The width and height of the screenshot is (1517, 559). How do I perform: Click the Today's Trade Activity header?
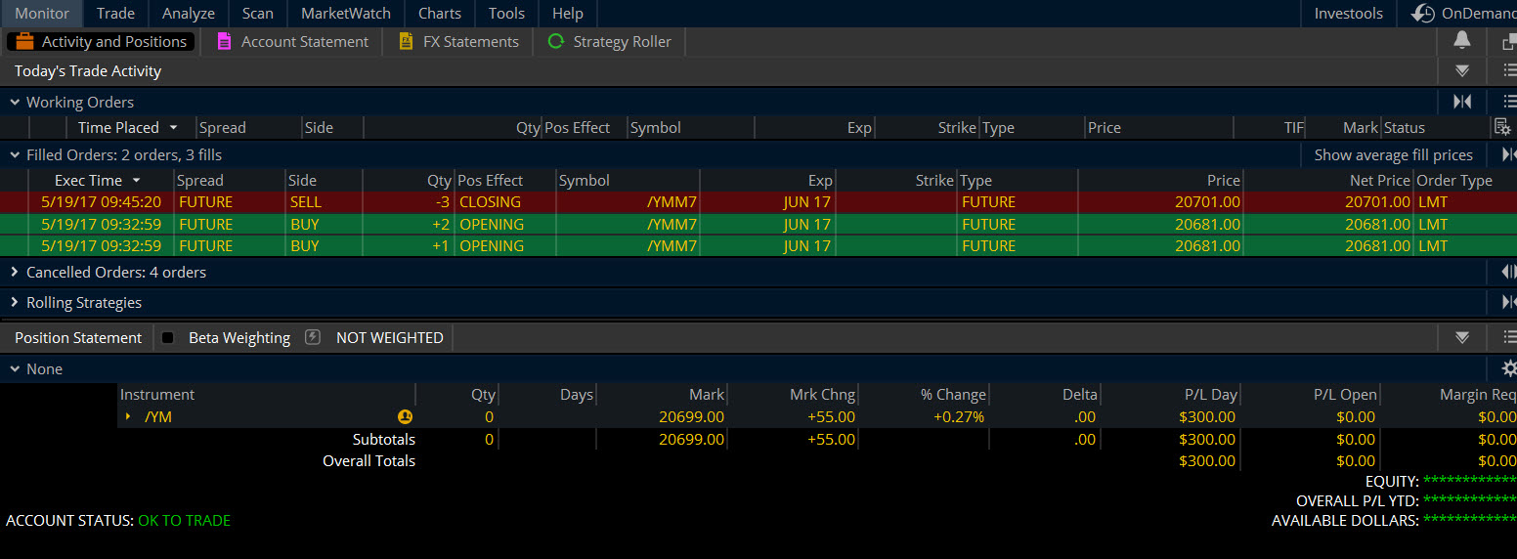point(88,70)
